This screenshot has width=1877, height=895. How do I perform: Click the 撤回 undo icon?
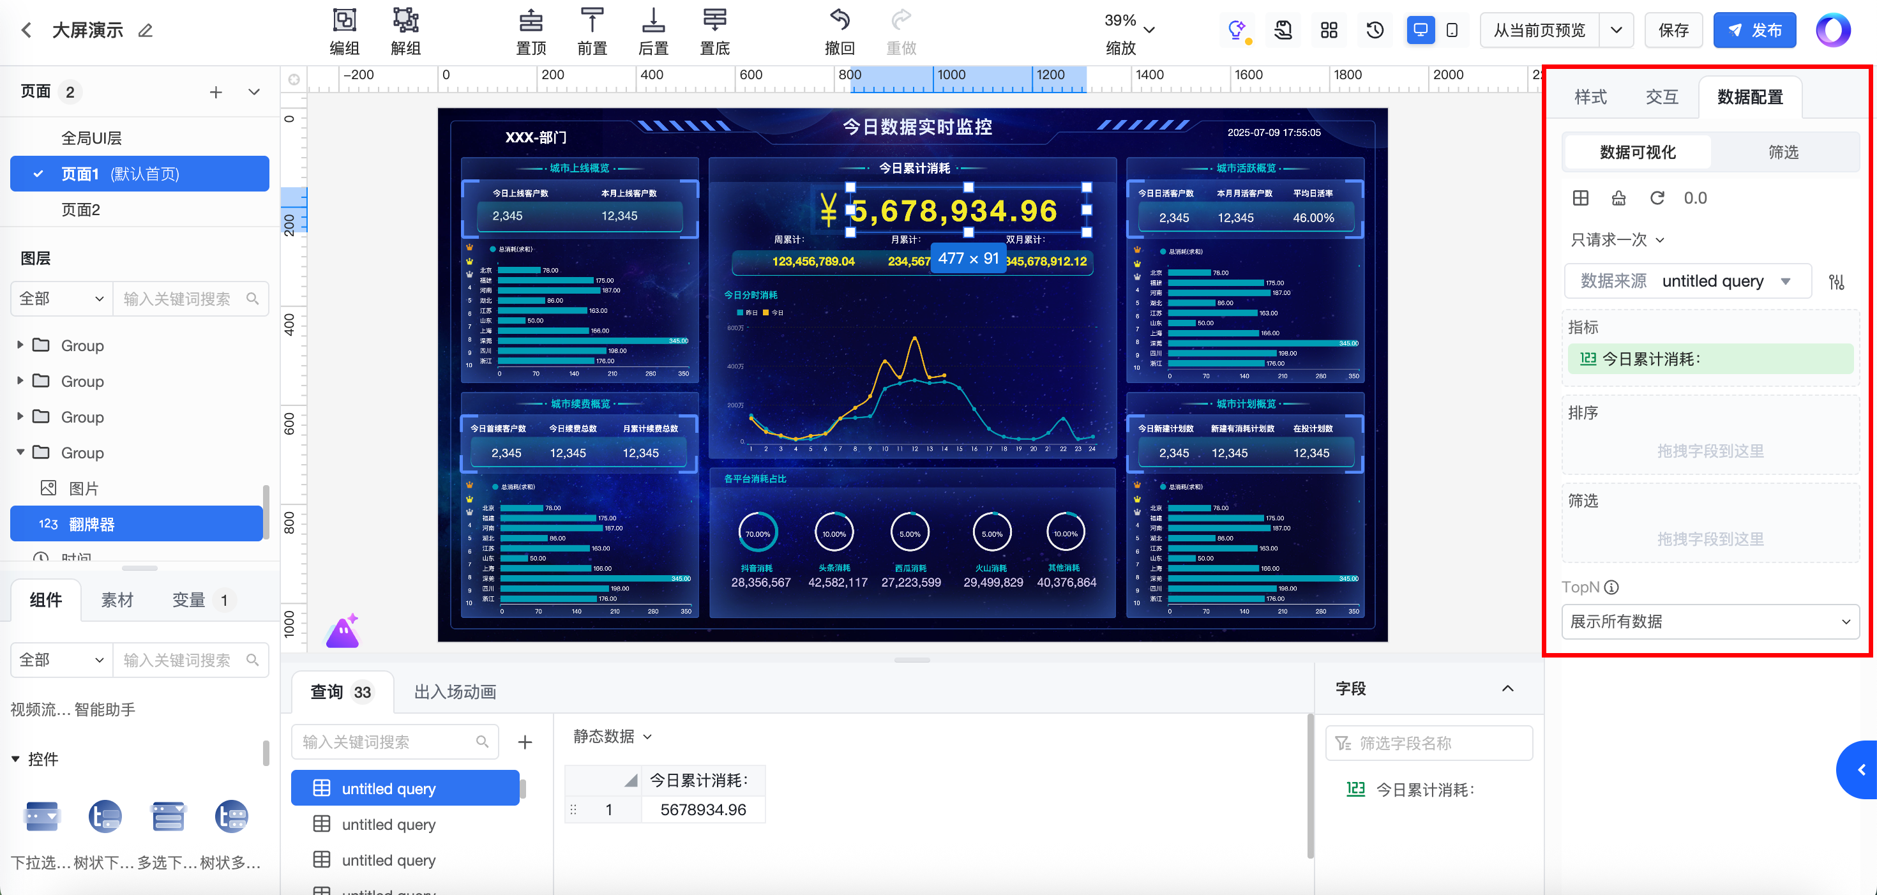click(840, 21)
